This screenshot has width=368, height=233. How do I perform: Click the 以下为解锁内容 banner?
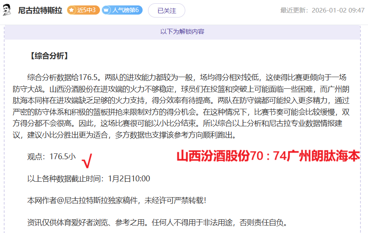click(x=182, y=32)
